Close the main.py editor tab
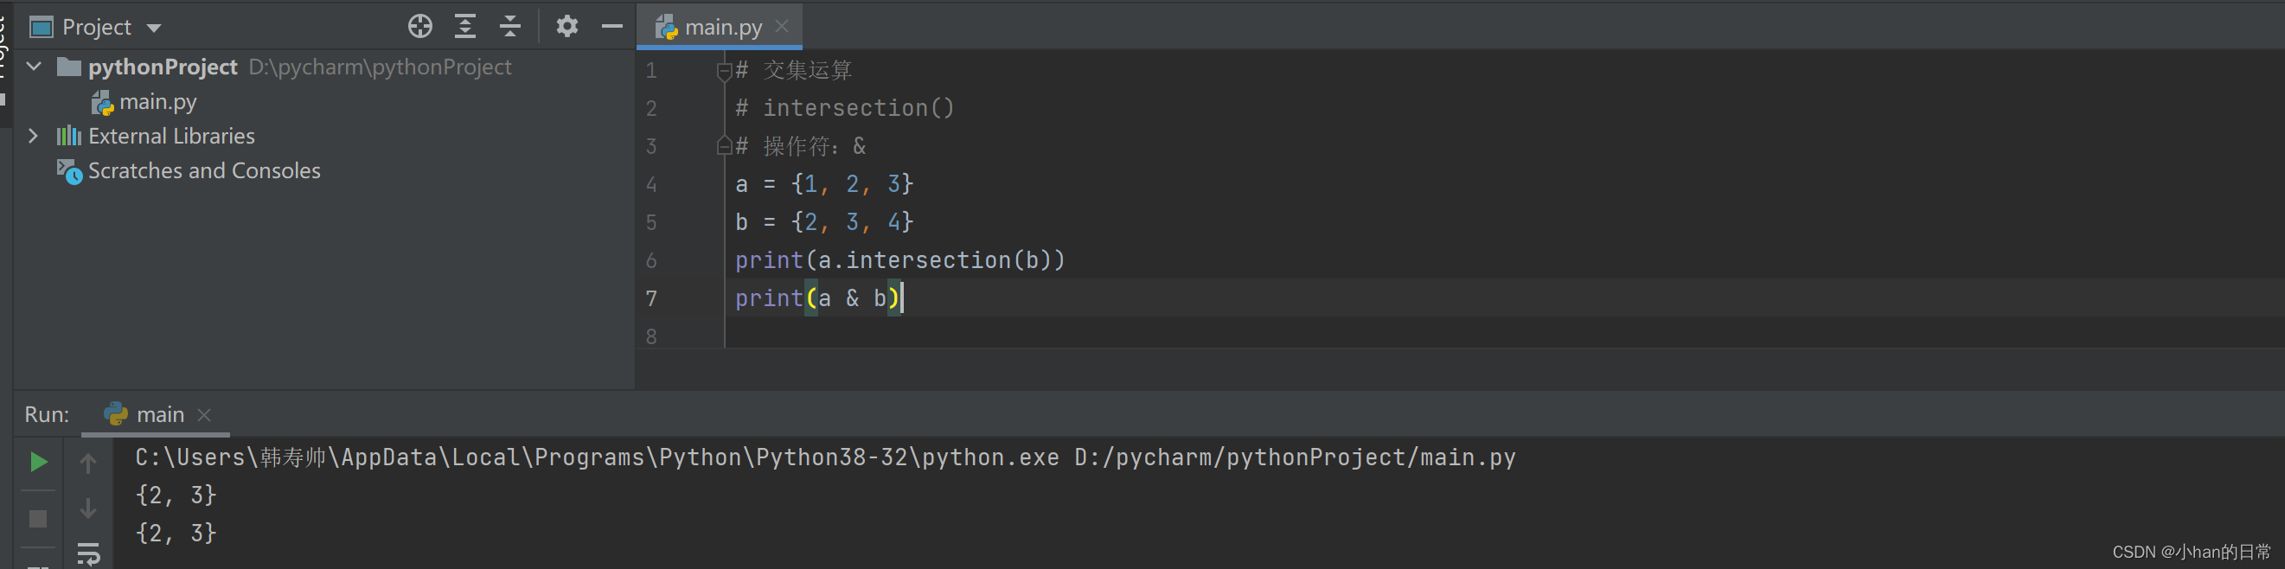The height and width of the screenshot is (569, 2285). [782, 27]
